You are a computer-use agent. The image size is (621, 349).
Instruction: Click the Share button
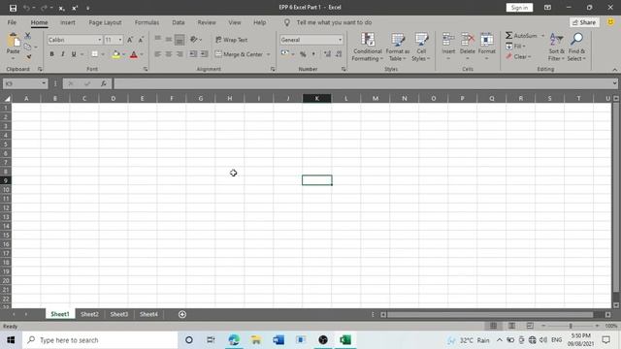click(584, 22)
